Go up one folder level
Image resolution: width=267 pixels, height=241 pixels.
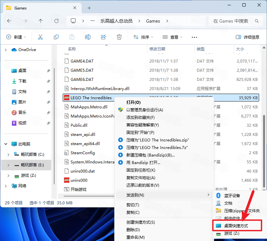pyautogui.click(x=40, y=21)
